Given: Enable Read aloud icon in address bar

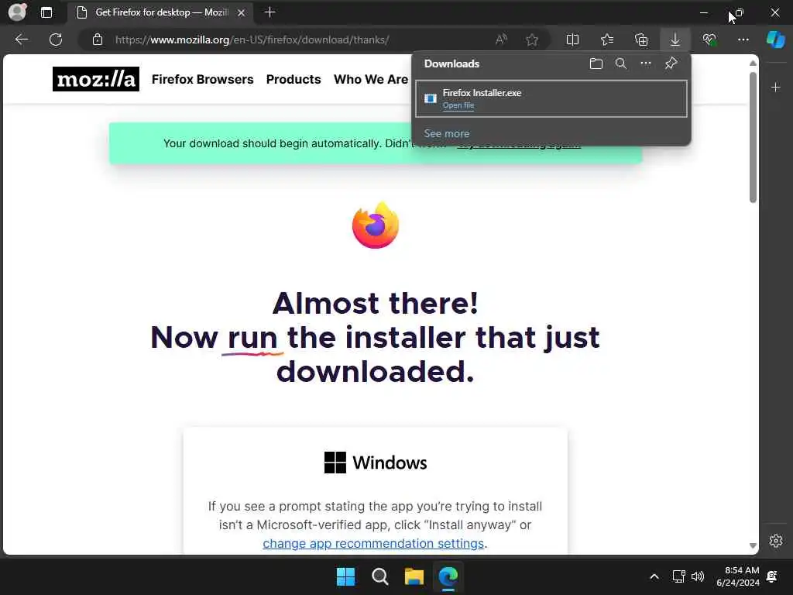Looking at the screenshot, I should point(501,40).
